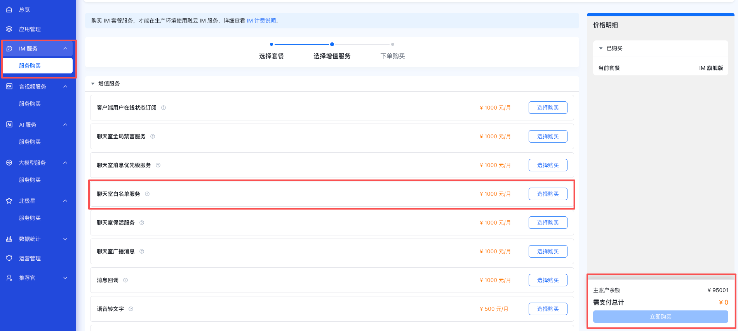Click the 选择套餐 step
Viewport: 738px width, 331px height.
pos(272,56)
